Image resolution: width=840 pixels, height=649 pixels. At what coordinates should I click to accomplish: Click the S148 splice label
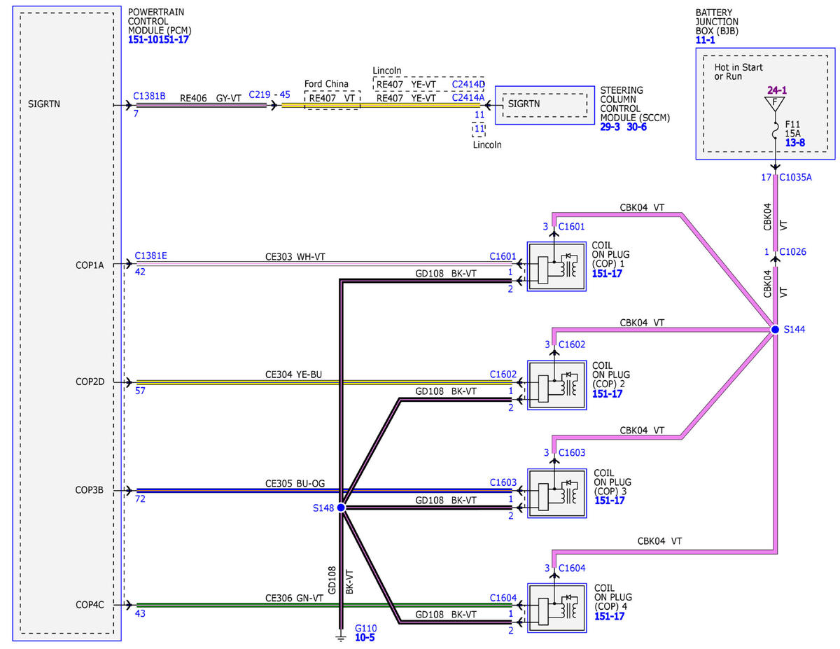point(323,508)
